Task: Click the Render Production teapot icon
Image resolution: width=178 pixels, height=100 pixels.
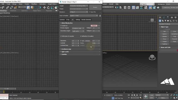Action: (158, 7)
